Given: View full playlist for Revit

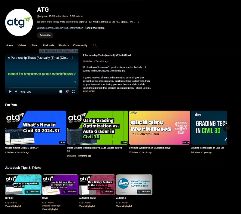Looking at the screenshot, I should [x=50, y=209].
